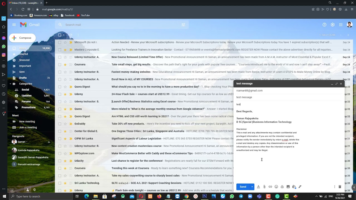Open Sent folder
The width and height of the screenshot is (356, 200).
click(22, 72)
